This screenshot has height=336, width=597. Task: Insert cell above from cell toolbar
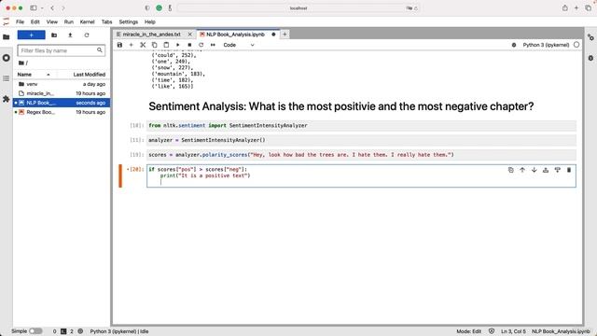point(546,170)
